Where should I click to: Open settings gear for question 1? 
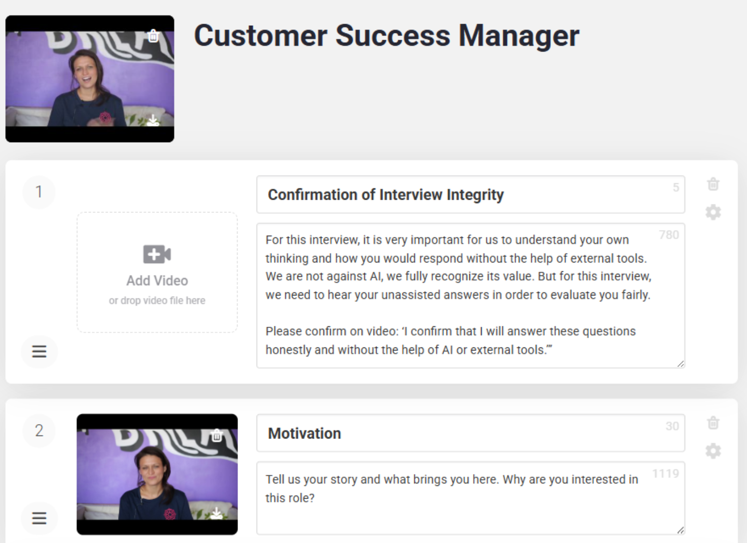713,212
